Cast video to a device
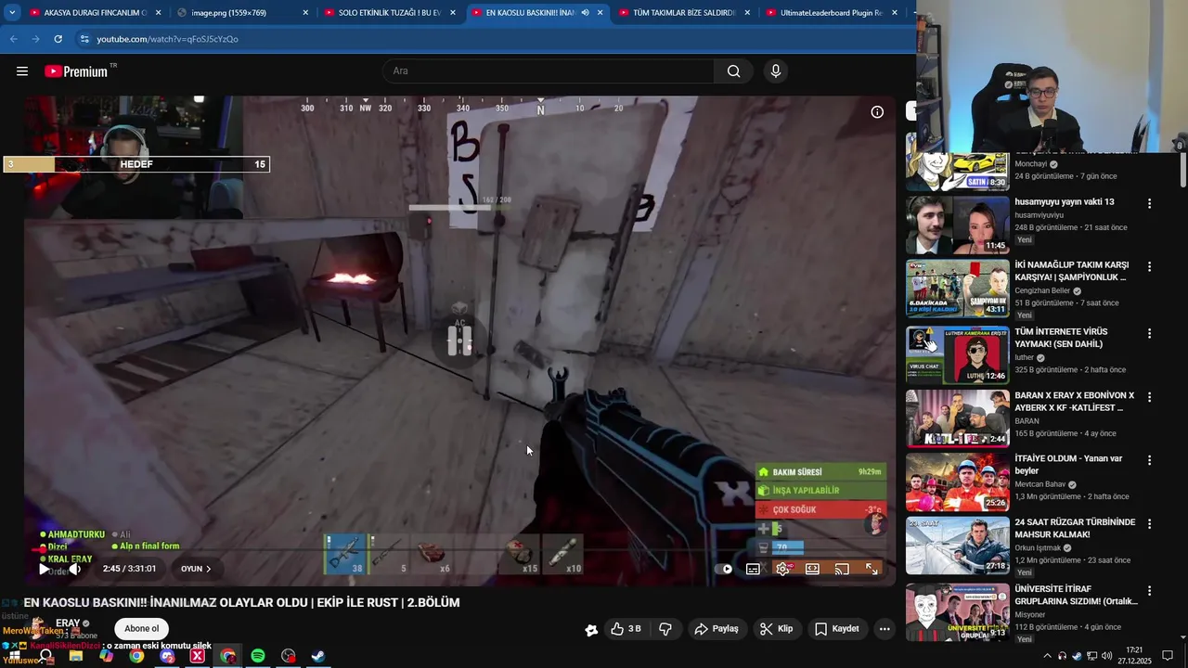Image resolution: width=1188 pixels, height=668 pixels. (842, 569)
